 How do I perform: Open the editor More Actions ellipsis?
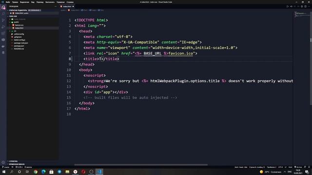click(x=309, y=6)
